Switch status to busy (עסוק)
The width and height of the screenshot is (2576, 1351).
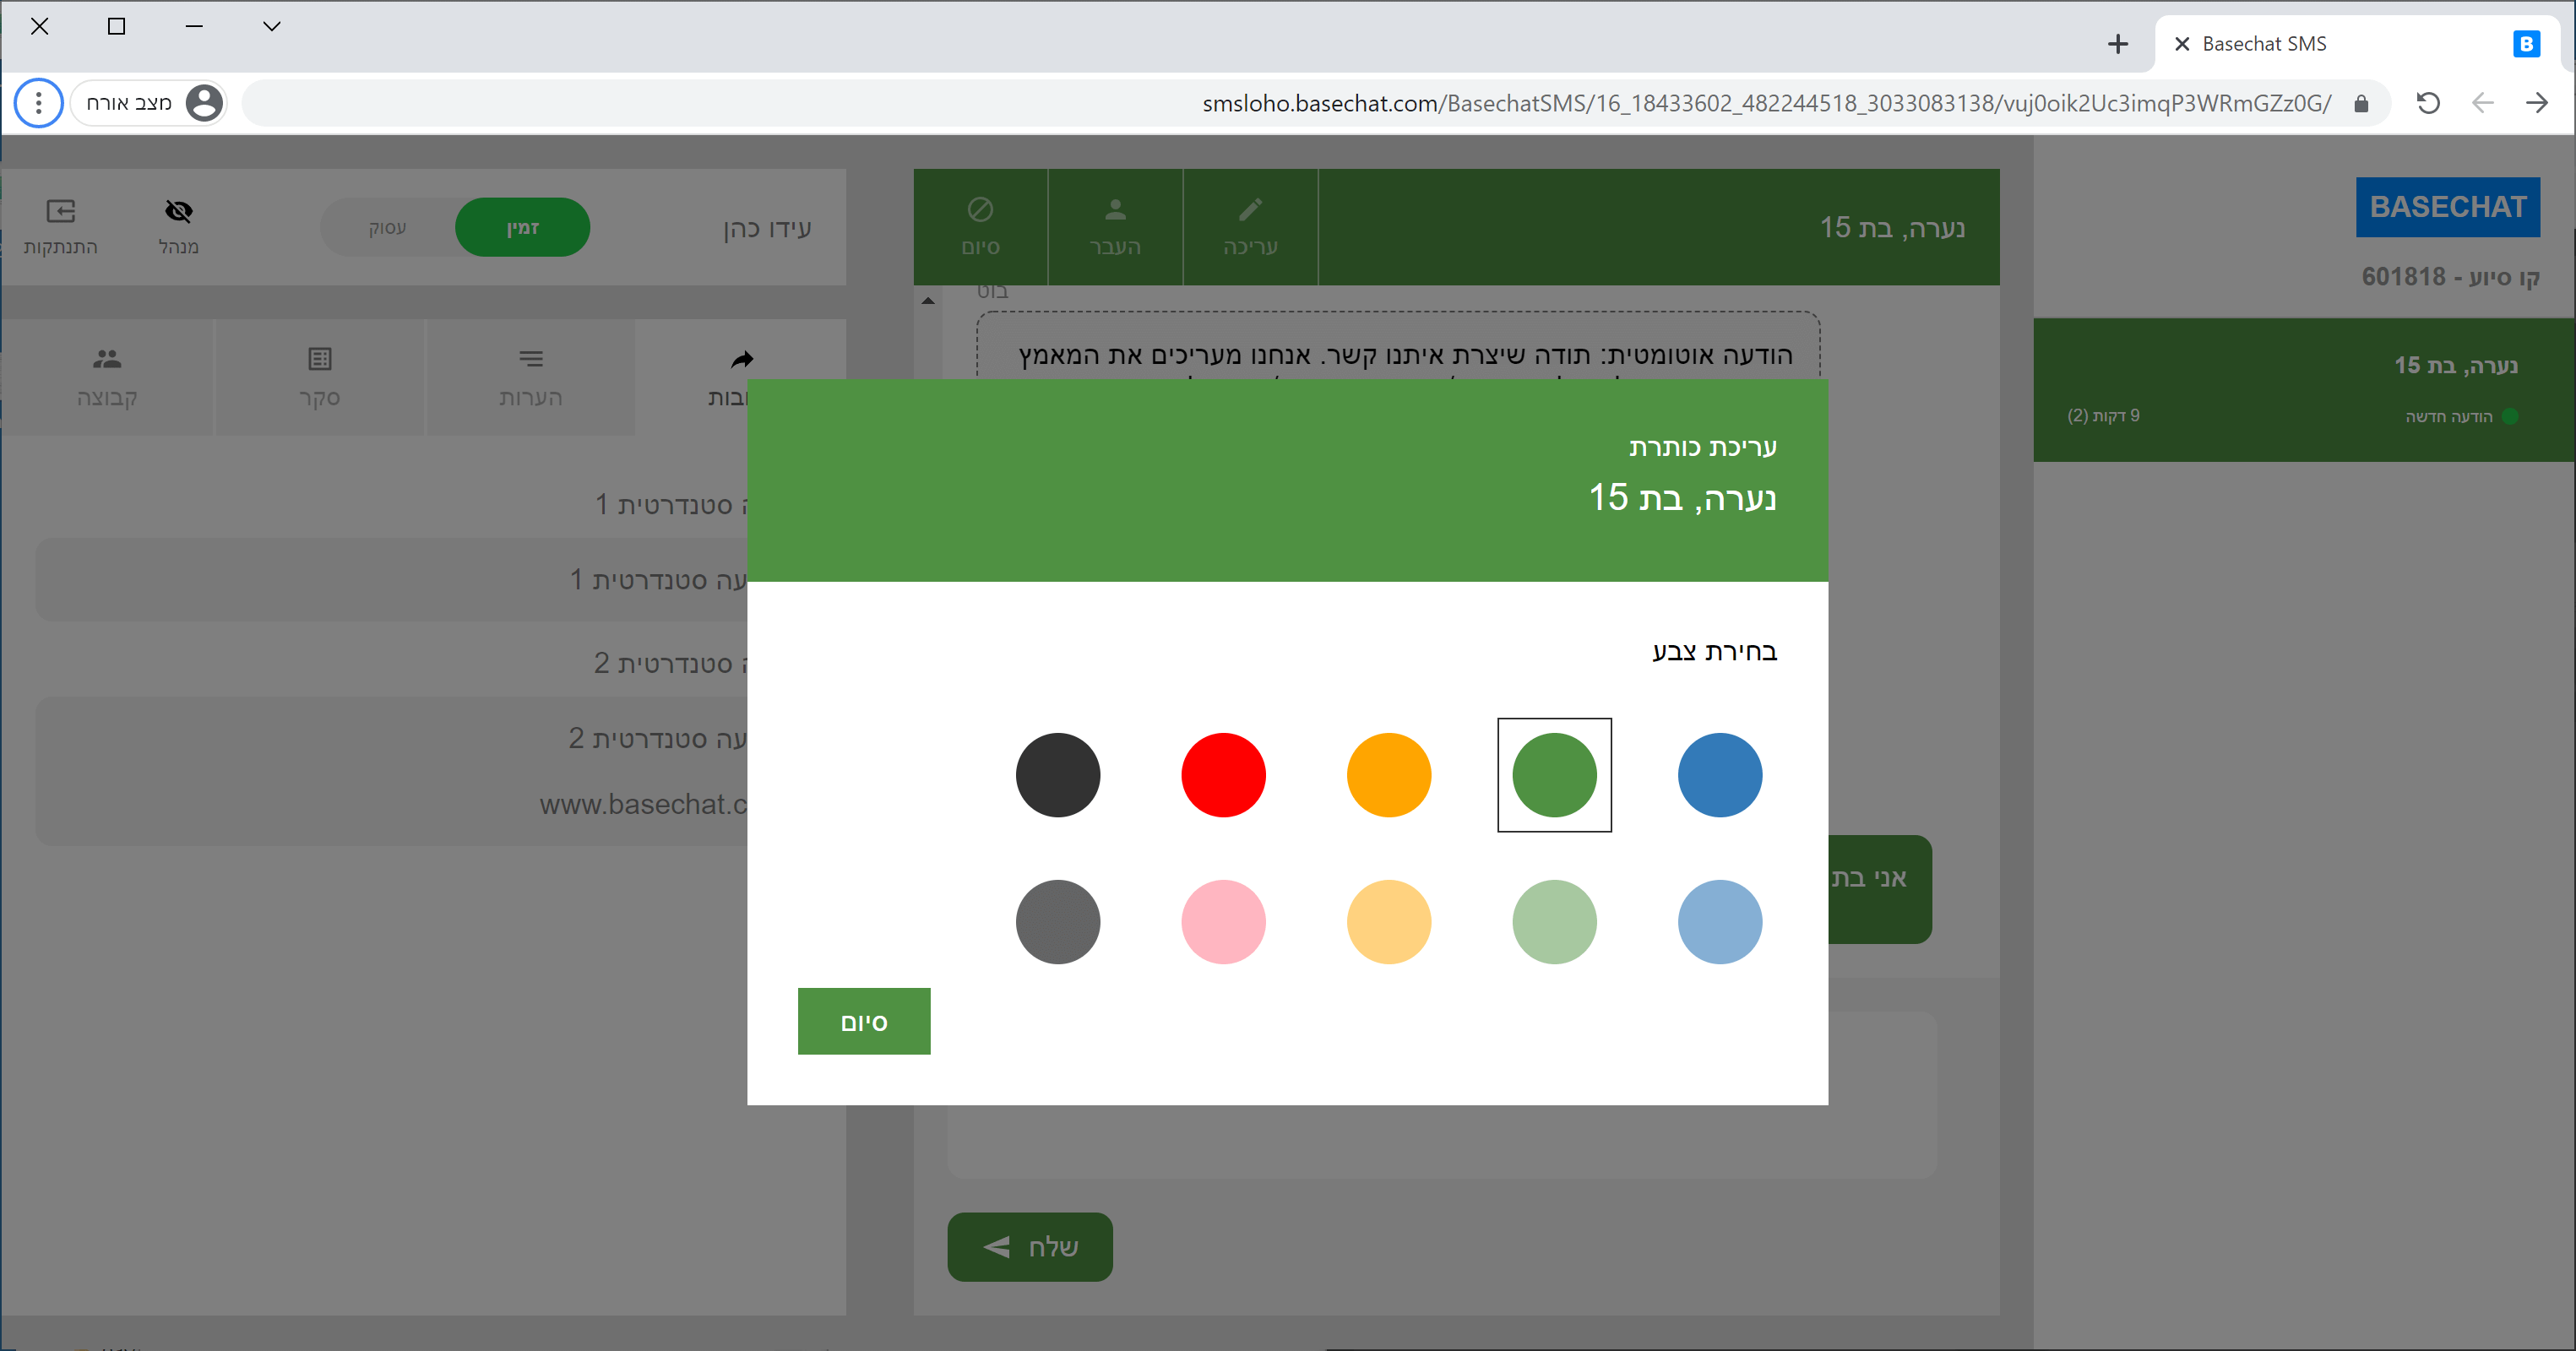point(387,228)
